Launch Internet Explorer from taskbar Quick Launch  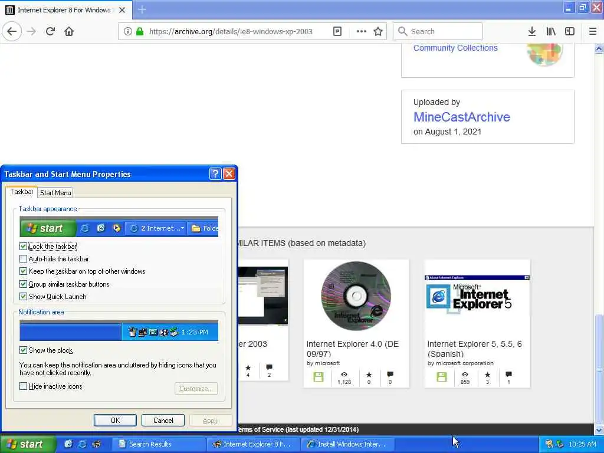point(82,444)
